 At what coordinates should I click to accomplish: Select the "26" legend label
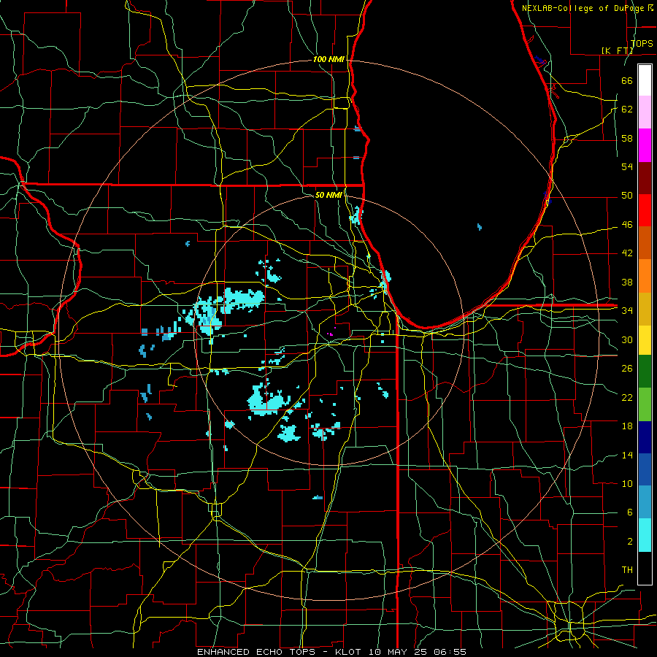(x=627, y=369)
